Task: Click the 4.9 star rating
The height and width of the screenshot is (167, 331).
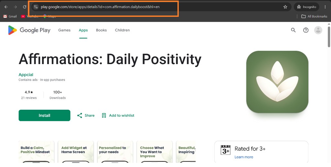Action: (x=29, y=92)
